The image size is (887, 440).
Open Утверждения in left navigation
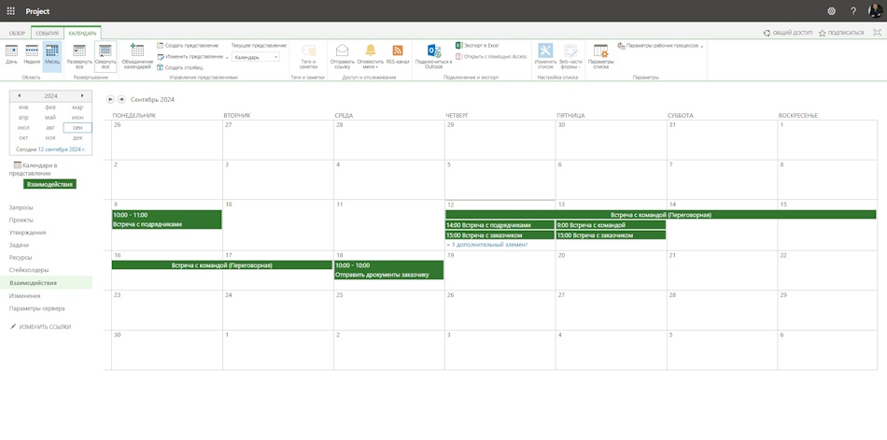[27, 233]
